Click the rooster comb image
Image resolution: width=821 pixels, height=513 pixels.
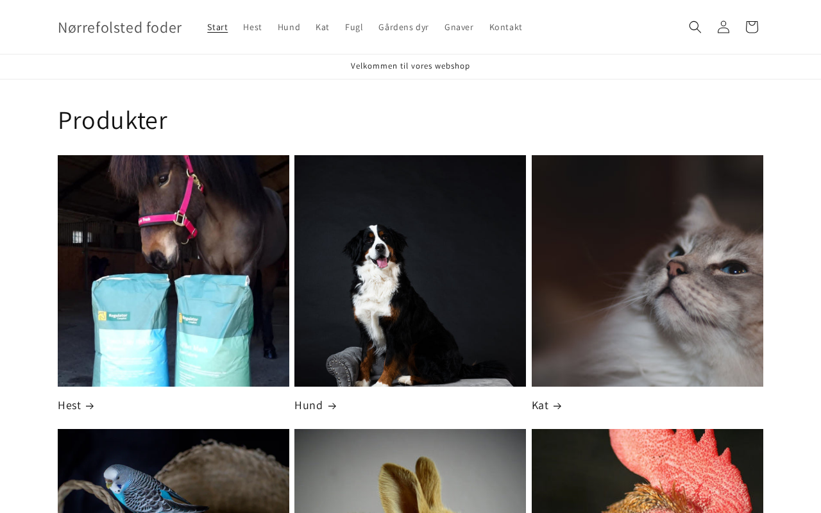click(x=647, y=471)
